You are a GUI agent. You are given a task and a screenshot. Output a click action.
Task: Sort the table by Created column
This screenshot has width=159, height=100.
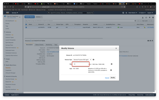(x=95, y=24)
